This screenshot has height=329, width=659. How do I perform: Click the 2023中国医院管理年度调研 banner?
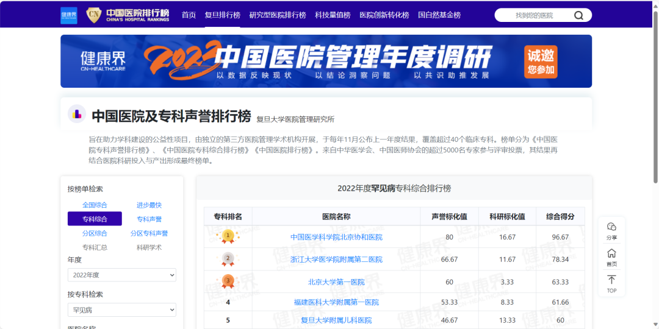[x=326, y=62]
